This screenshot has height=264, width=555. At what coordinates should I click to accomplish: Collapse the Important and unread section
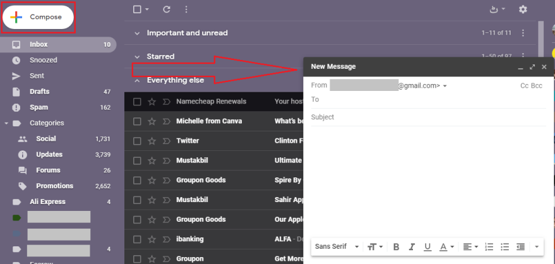pyautogui.click(x=137, y=33)
